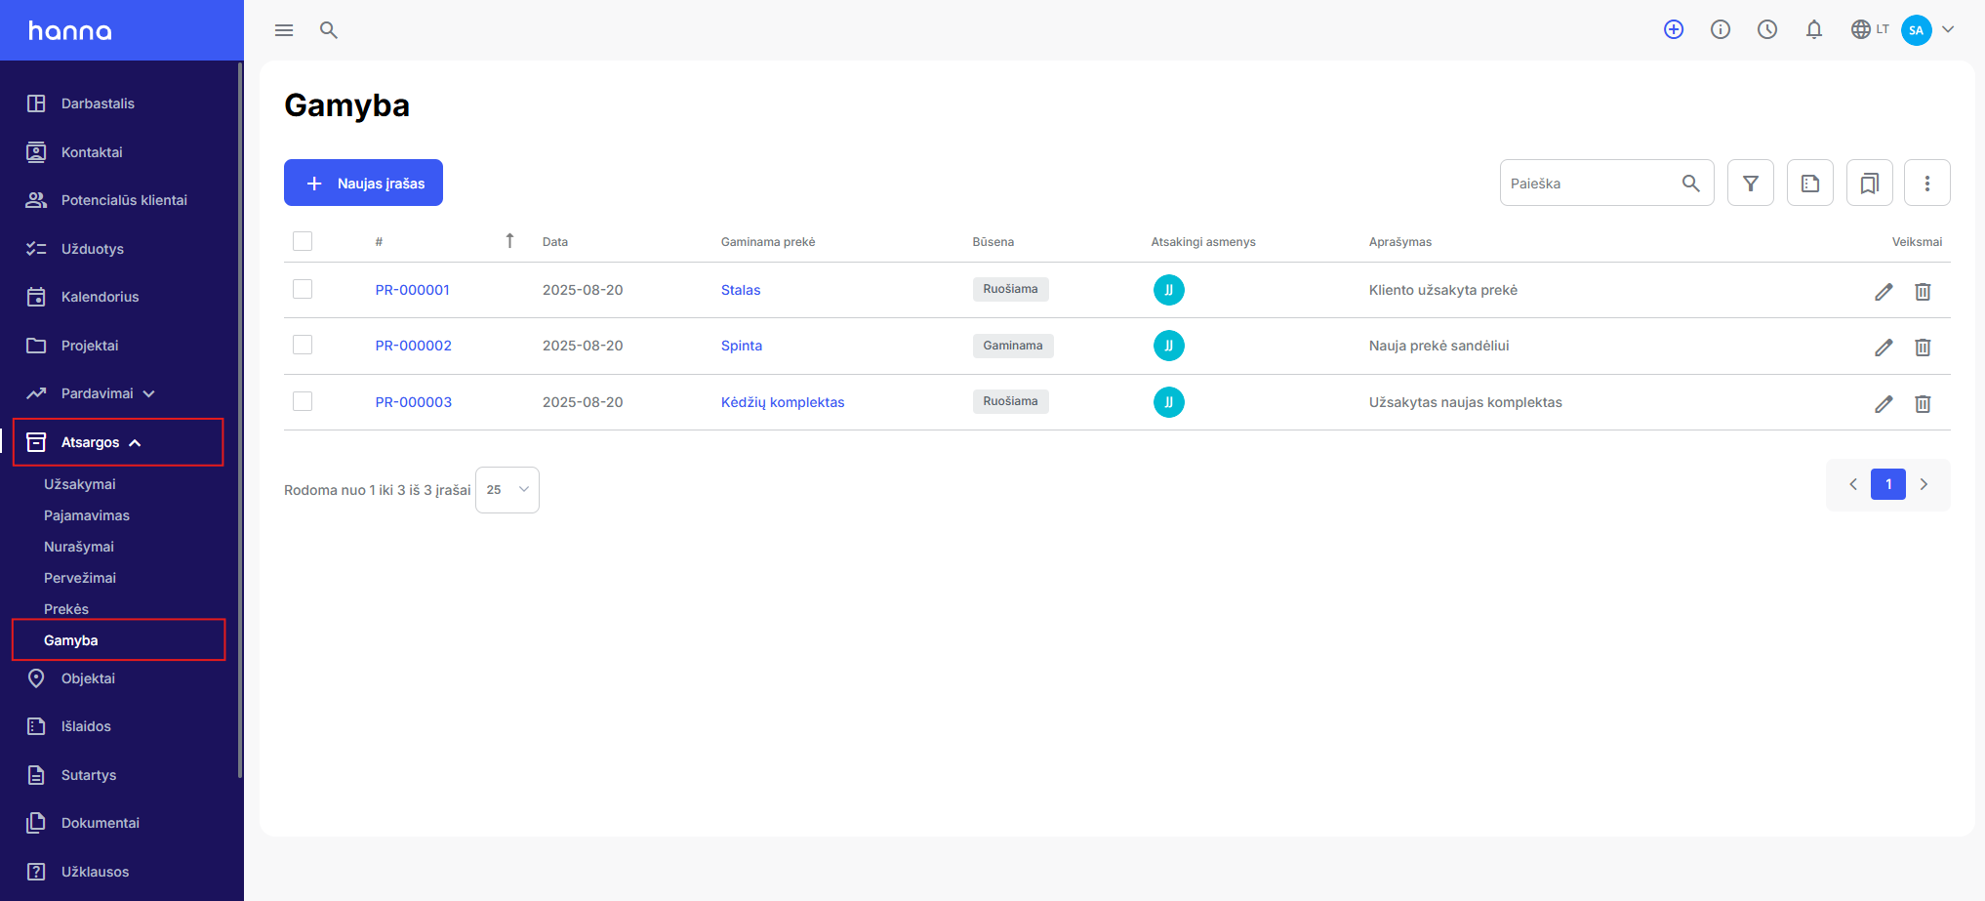This screenshot has width=1985, height=901.
Task: Open PR-000003 record link
Action: point(414,402)
